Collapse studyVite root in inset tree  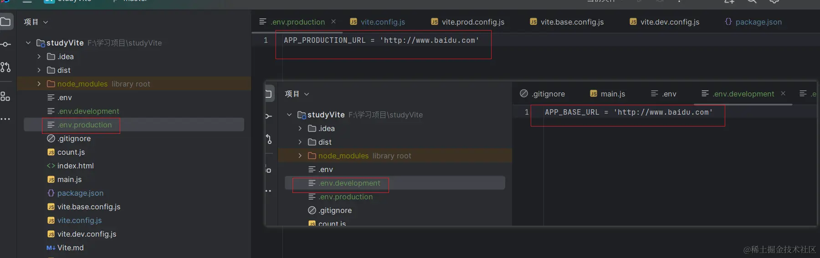[289, 115]
